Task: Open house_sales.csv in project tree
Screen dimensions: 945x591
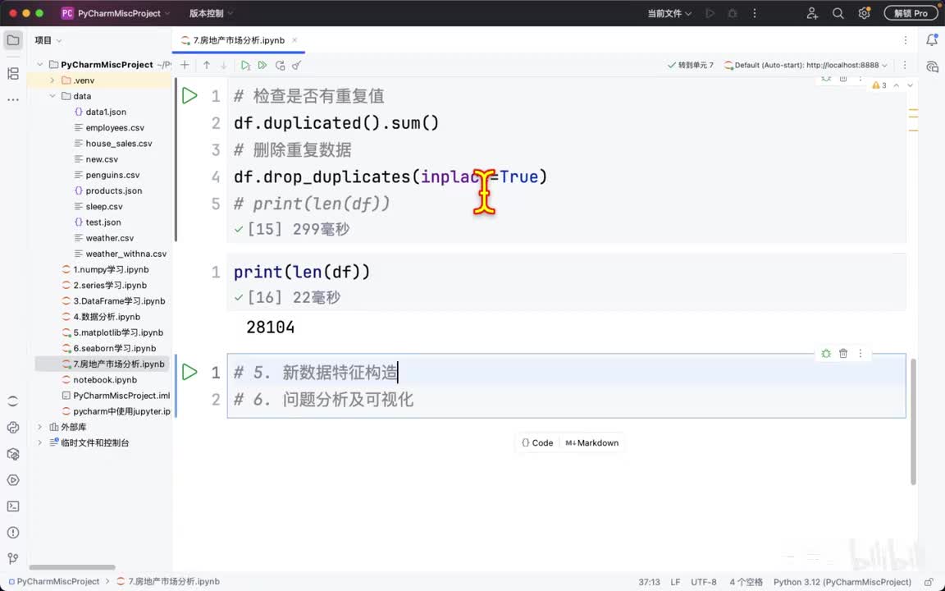Action: click(119, 144)
